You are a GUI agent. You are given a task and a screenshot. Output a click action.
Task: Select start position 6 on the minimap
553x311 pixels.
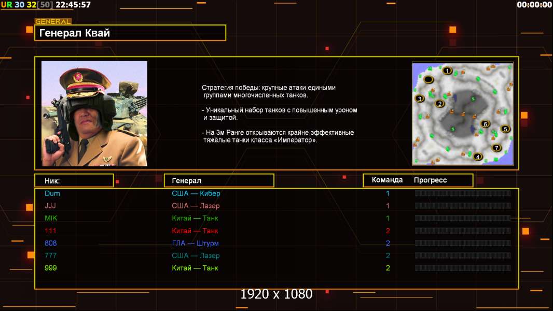click(x=485, y=124)
